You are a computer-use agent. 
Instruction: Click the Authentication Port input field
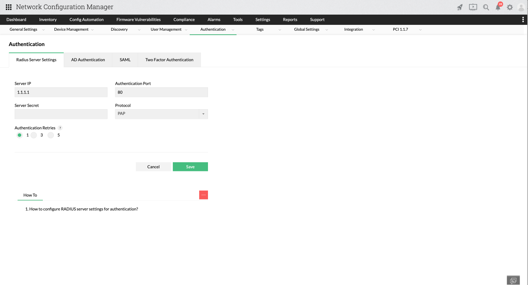(x=161, y=92)
